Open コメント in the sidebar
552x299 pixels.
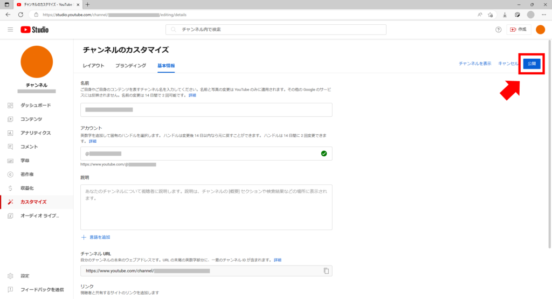(29, 147)
